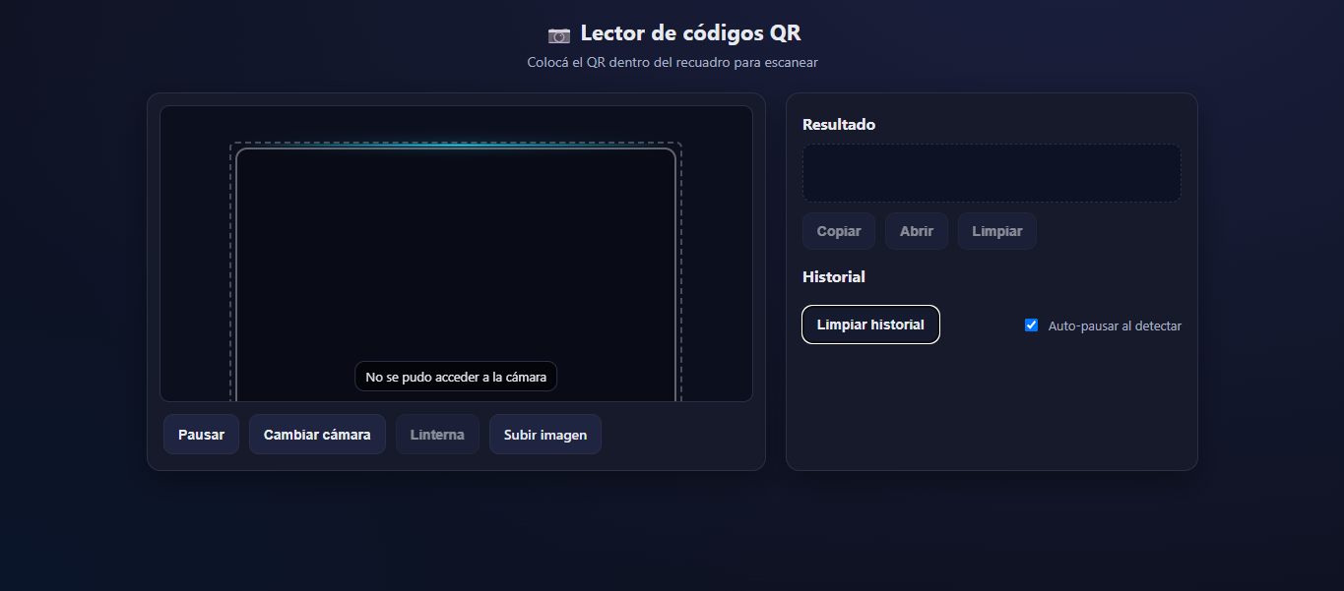This screenshot has height=591, width=1344.
Task: Disable the Auto-pausar al detectar checkbox
Action: pyautogui.click(x=1031, y=325)
